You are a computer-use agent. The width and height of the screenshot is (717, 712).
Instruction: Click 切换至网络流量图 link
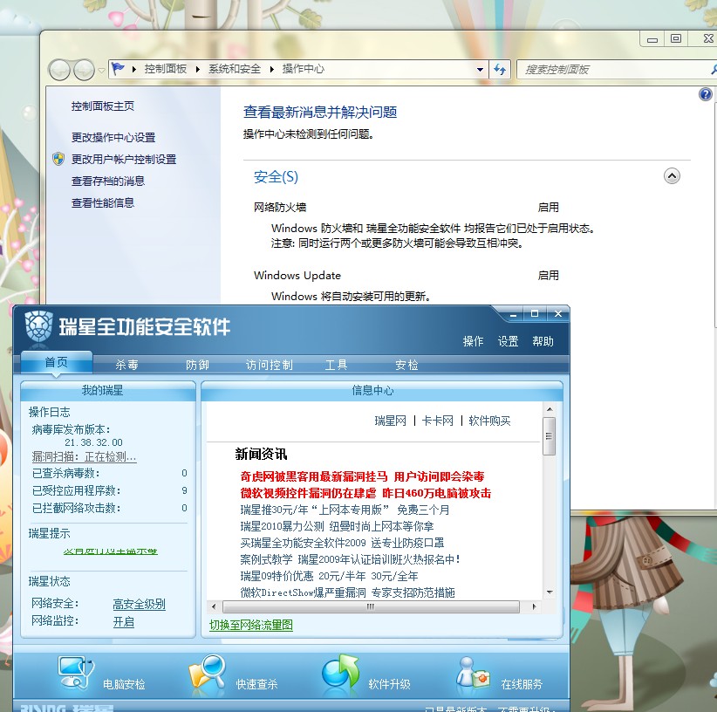(x=251, y=625)
